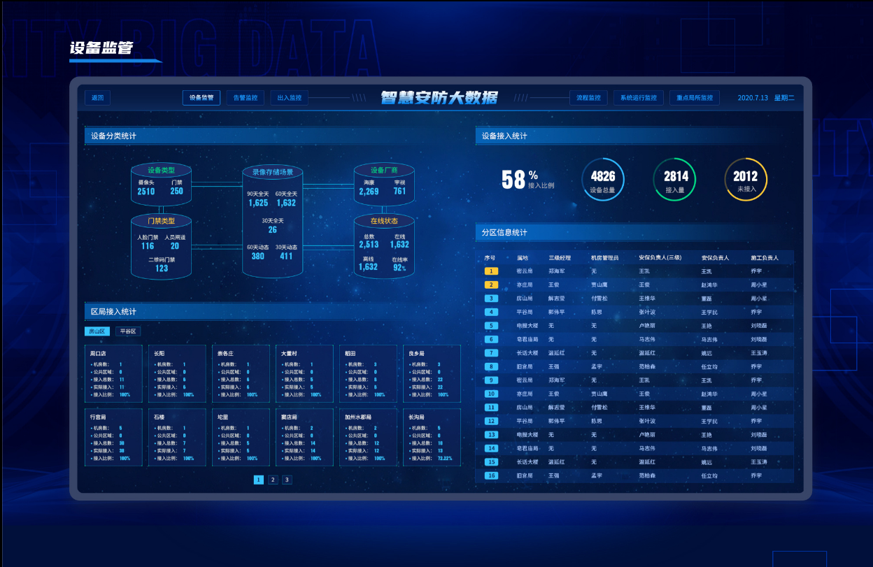873x567 pixels.
Task: Select the number 7 row badge
Action: point(491,353)
